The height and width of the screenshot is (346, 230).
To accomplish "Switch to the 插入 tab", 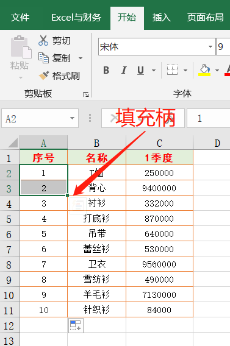I will click(162, 18).
